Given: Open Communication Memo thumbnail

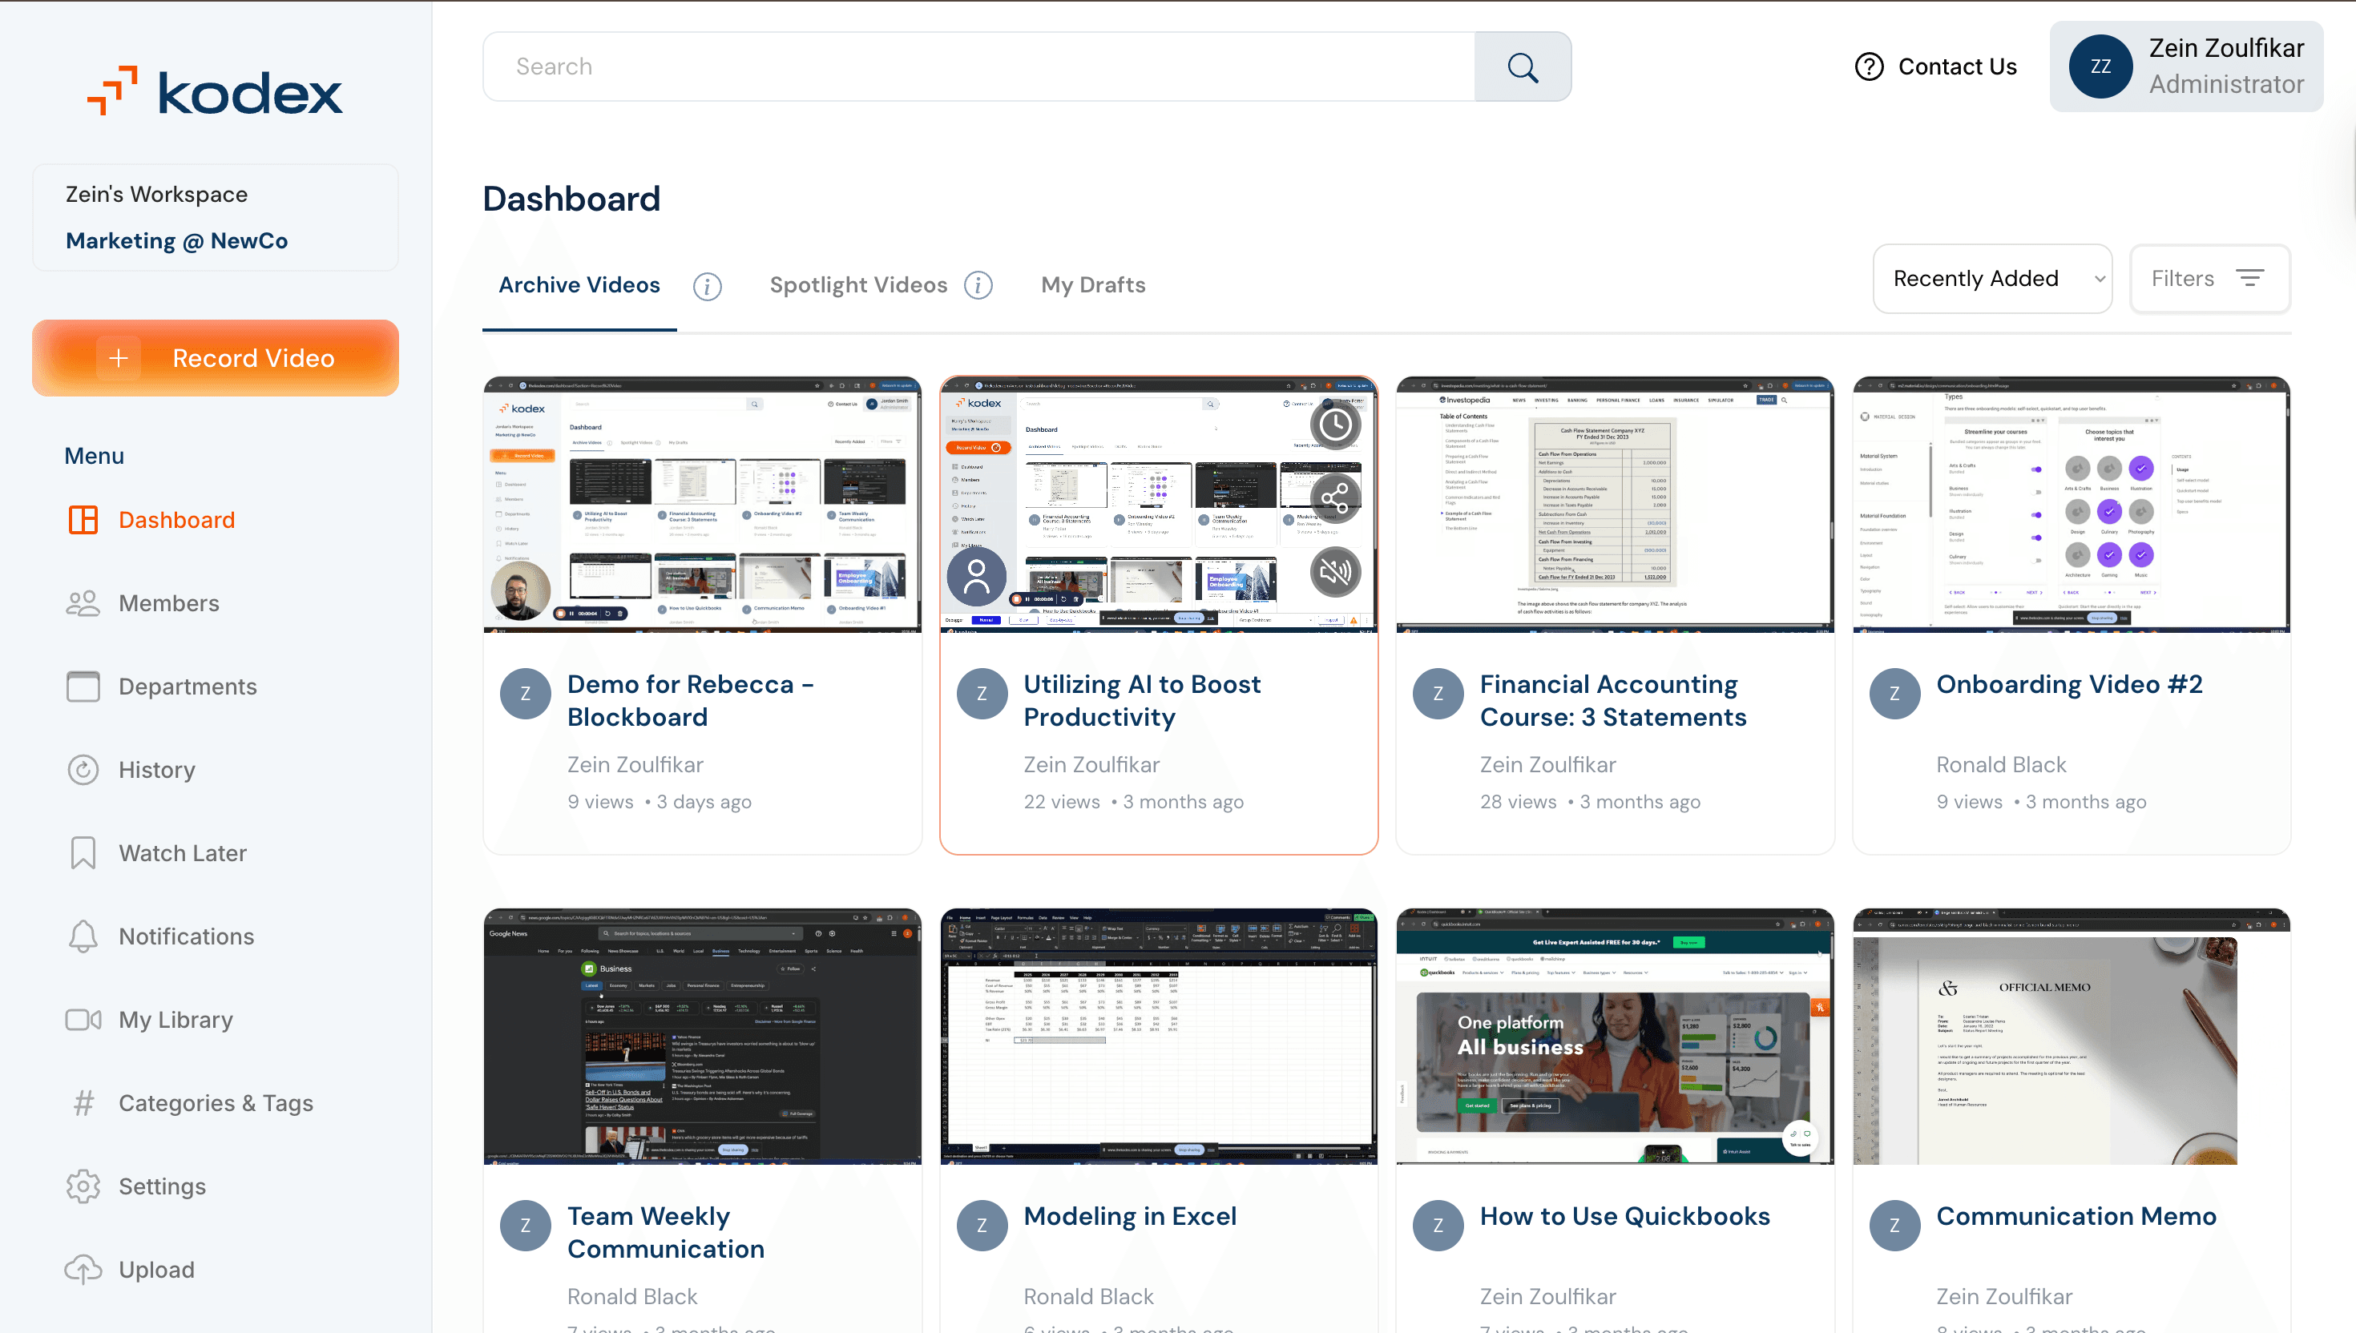Looking at the screenshot, I should click(x=2072, y=1037).
